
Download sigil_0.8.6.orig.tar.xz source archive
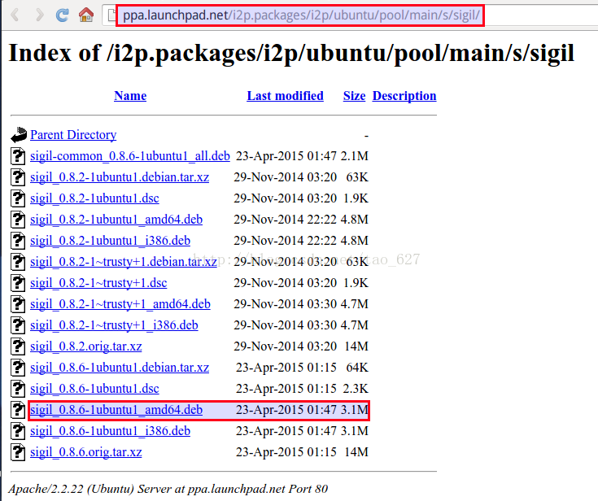click(x=85, y=452)
